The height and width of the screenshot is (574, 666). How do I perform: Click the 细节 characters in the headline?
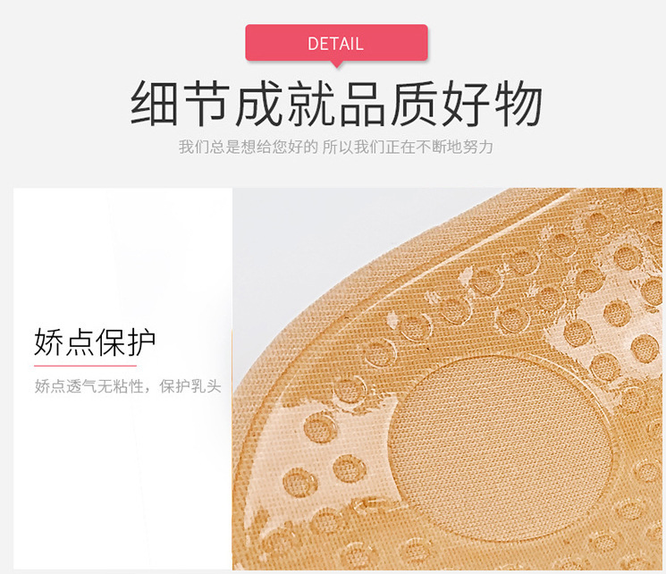click(181, 103)
